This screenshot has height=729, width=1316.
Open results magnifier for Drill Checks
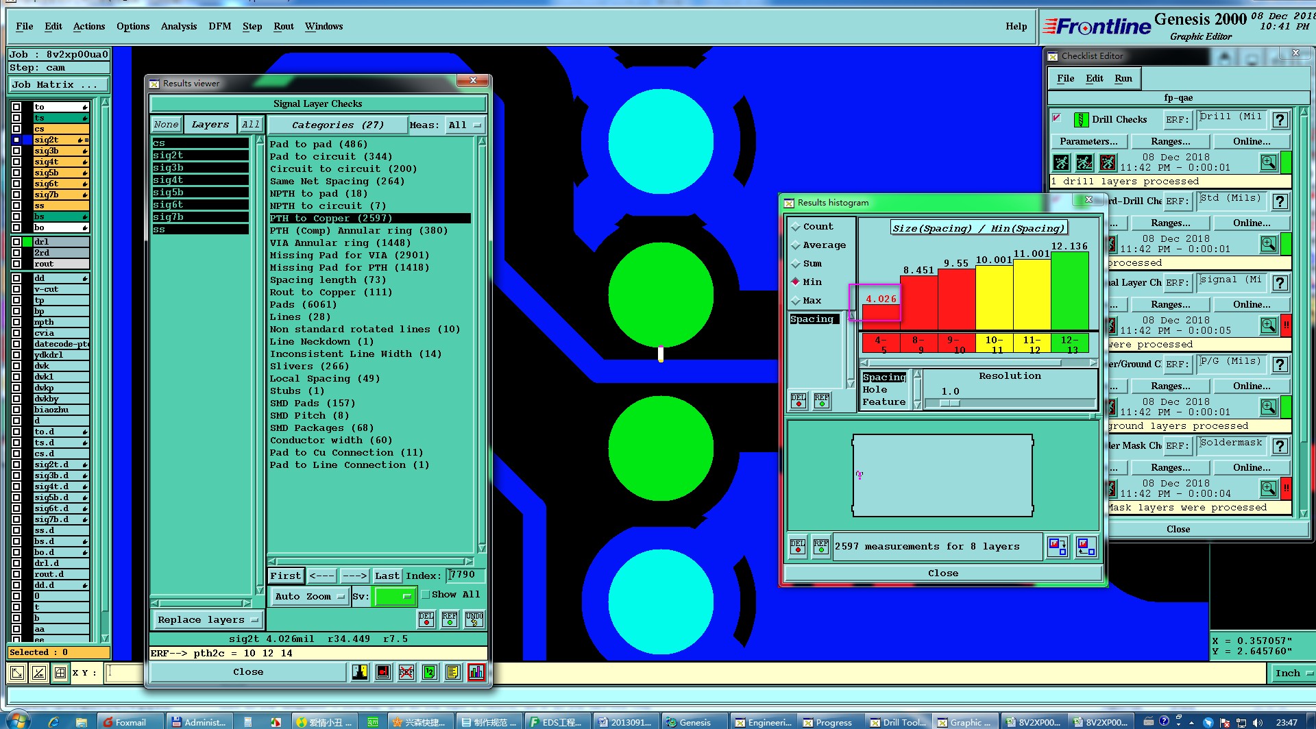tap(1269, 162)
